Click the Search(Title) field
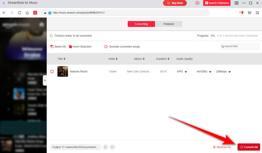 click(240, 46)
